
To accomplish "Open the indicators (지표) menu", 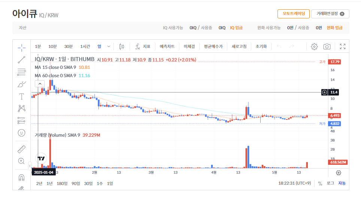I will (x=143, y=47).
